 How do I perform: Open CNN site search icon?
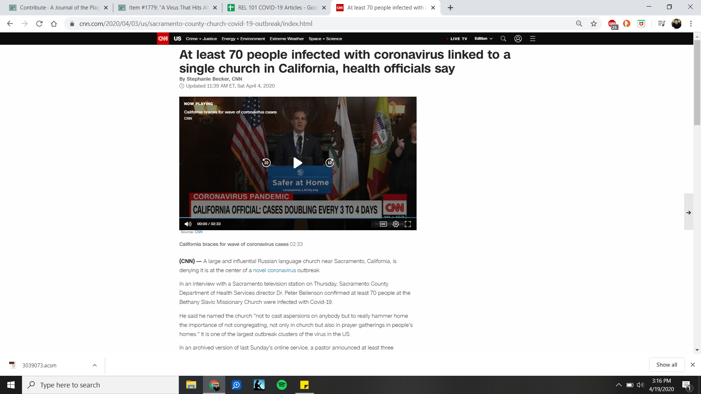coord(503,39)
